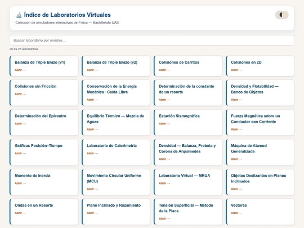Click Abrir arrow under Estación Sismográfica
This screenshot has width=304, height=228.
[164, 124]
